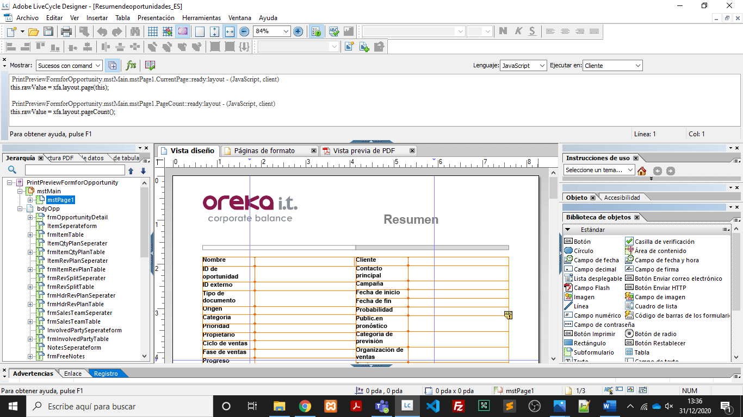The height and width of the screenshot is (417, 743).
Task: Click the spell check ABC toolbar icon
Action: [x=334, y=31]
